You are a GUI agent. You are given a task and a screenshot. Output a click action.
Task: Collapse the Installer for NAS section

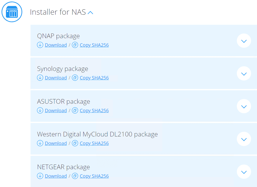pos(90,12)
